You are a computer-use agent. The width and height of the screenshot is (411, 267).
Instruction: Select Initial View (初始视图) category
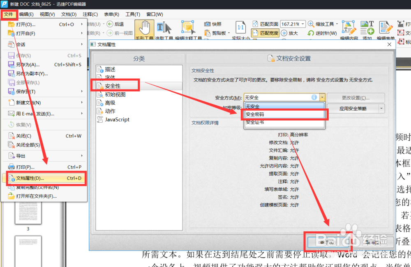tap(139, 94)
